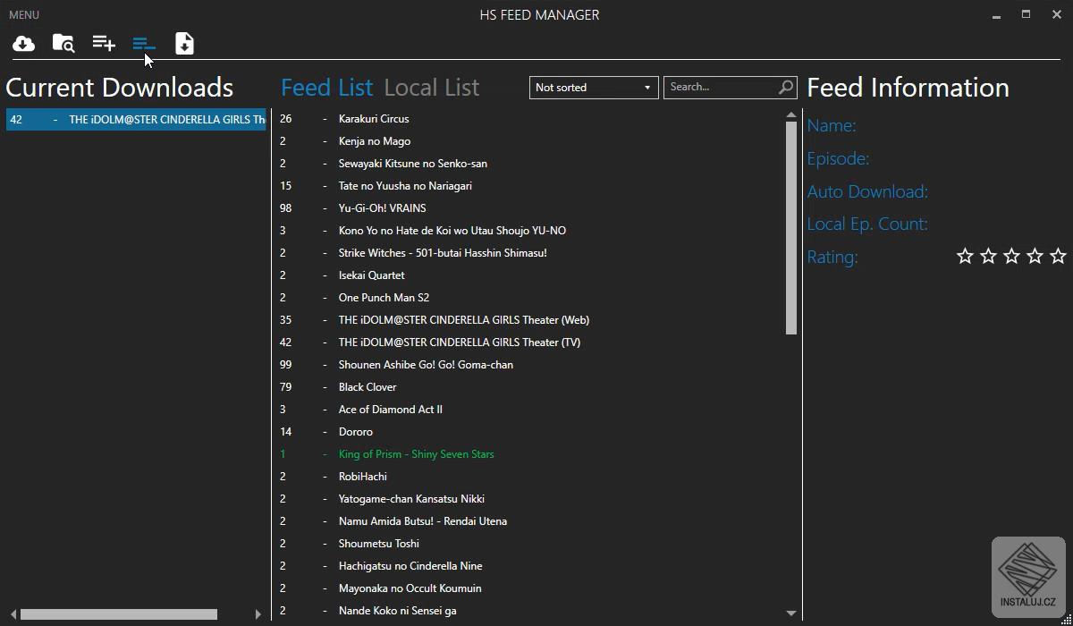This screenshot has height=626, width=1073.
Task: Set rating to one star
Action: 965,257
